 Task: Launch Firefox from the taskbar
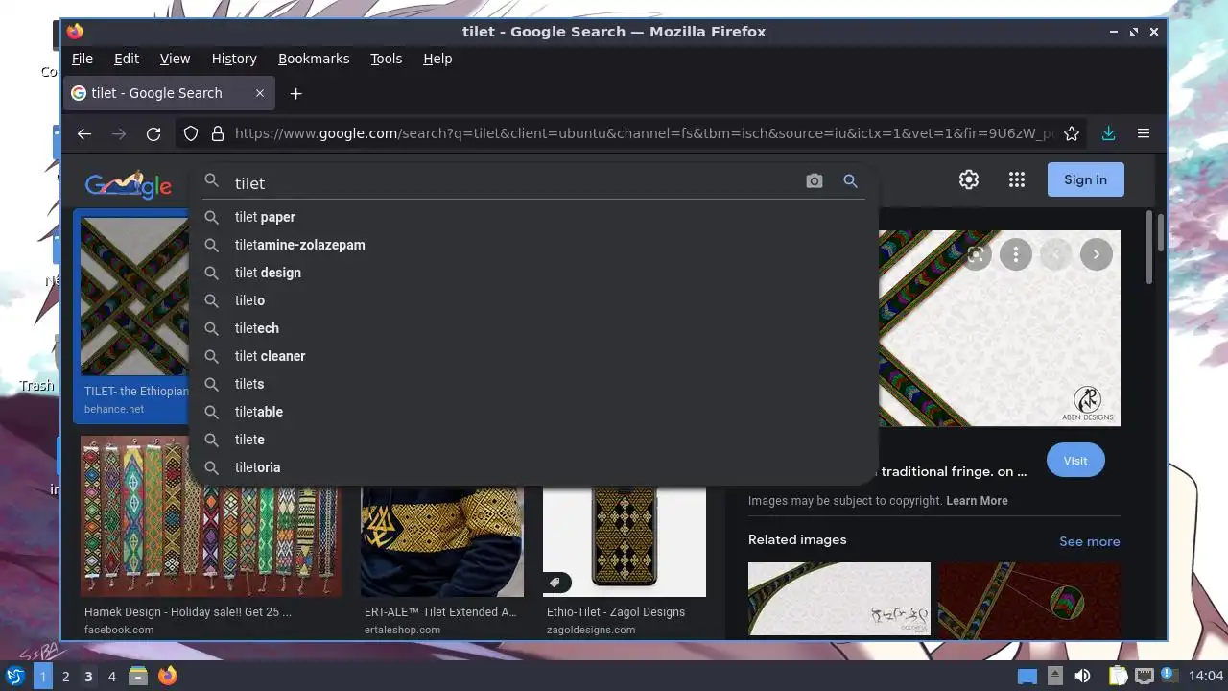168,676
